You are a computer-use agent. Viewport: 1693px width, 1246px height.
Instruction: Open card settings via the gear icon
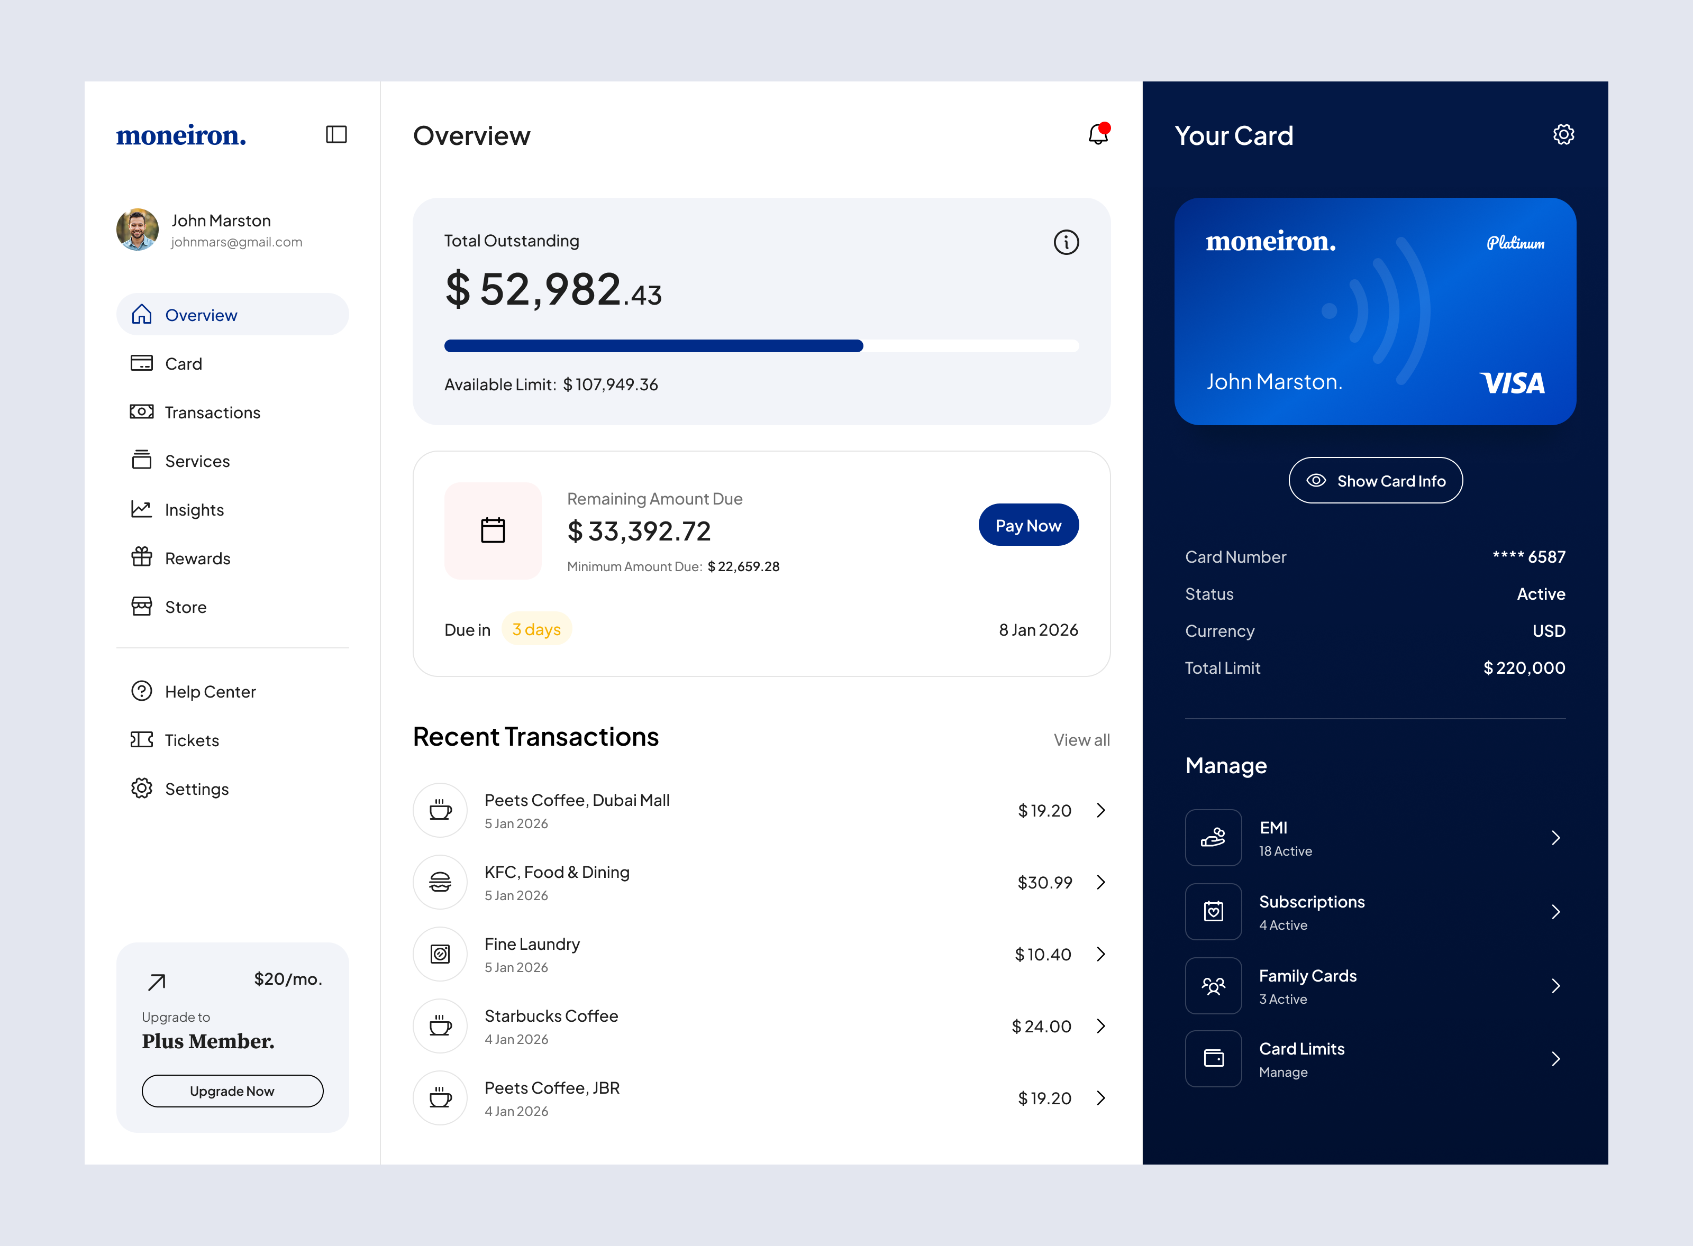pyautogui.click(x=1563, y=134)
